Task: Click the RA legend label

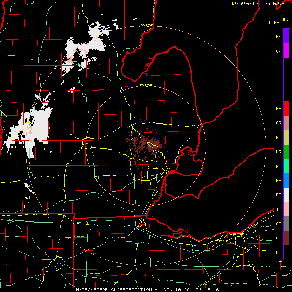Action: point(278,166)
